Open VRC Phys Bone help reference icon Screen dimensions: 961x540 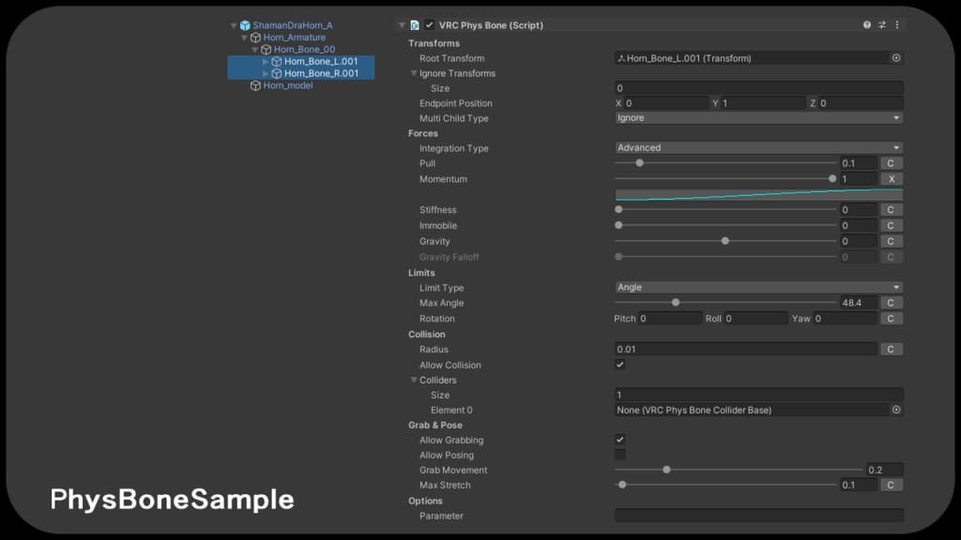click(867, 25)
